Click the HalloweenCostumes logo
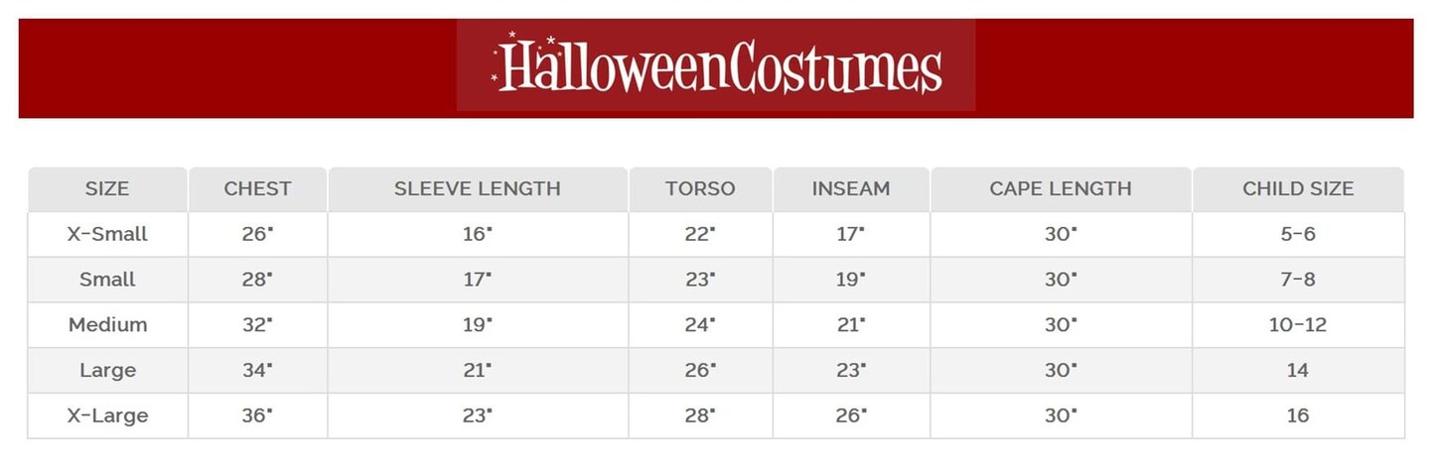Viewport: 1430px width, 466px height. pyautogui.click(x=716, y=65)
